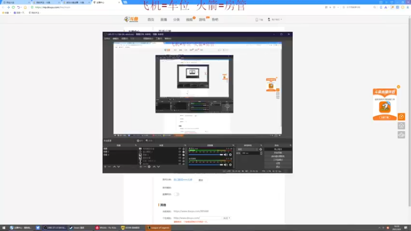Click 开始录制 in OBS Controls
Viewport: 411px width, 231px height.
(278, 152)
